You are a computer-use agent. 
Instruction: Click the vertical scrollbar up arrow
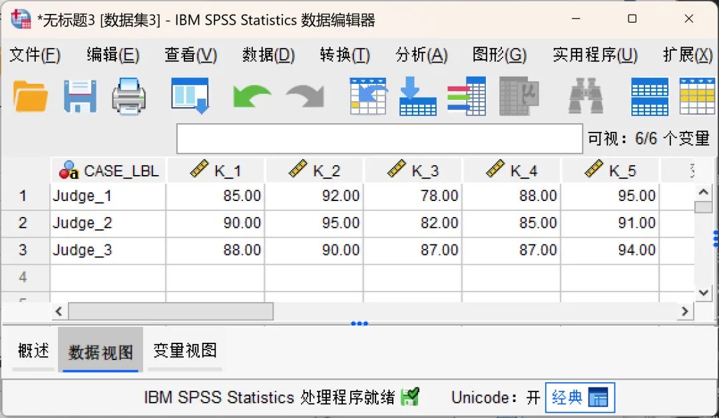[x=704, y=192]
